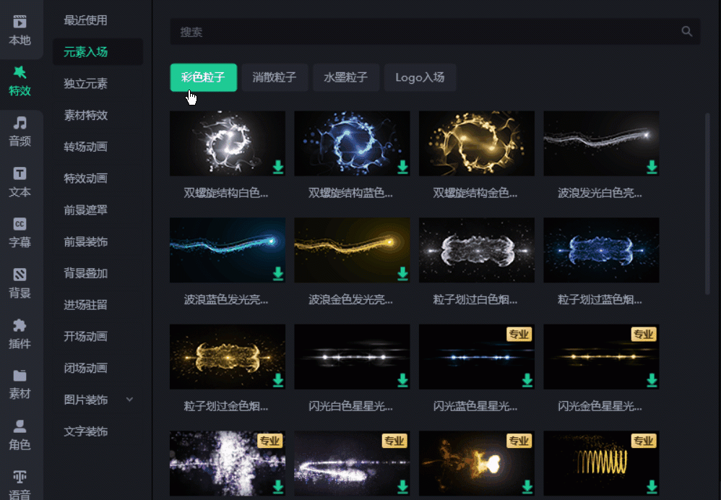The image size is (721, 500).
Task: Open the 文字装饰 category
Action: click(x=85, y=431)
